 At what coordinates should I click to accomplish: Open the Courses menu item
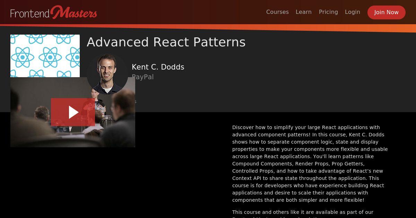pyautogui.click(x=277, y=12)
